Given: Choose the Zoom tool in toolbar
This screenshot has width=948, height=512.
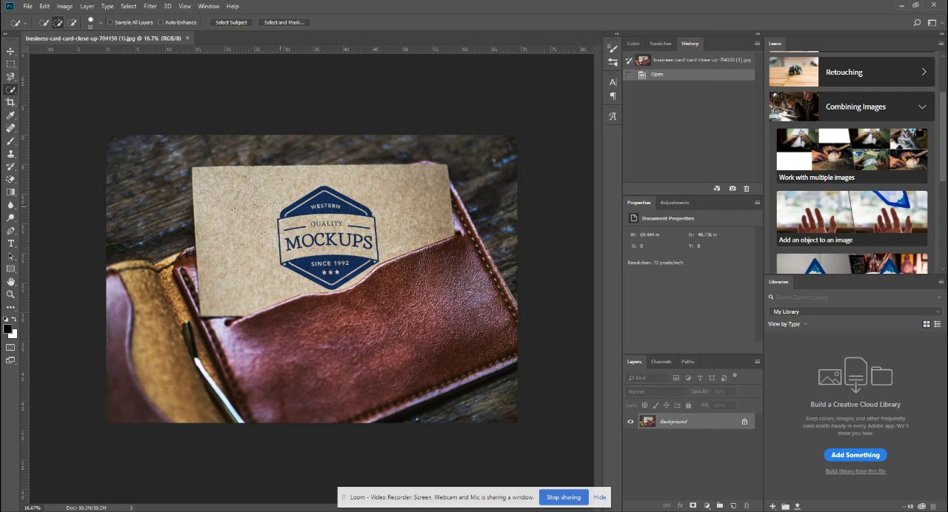Looking at the screenshot, I should pyautogui.click(x=10, y=294).
